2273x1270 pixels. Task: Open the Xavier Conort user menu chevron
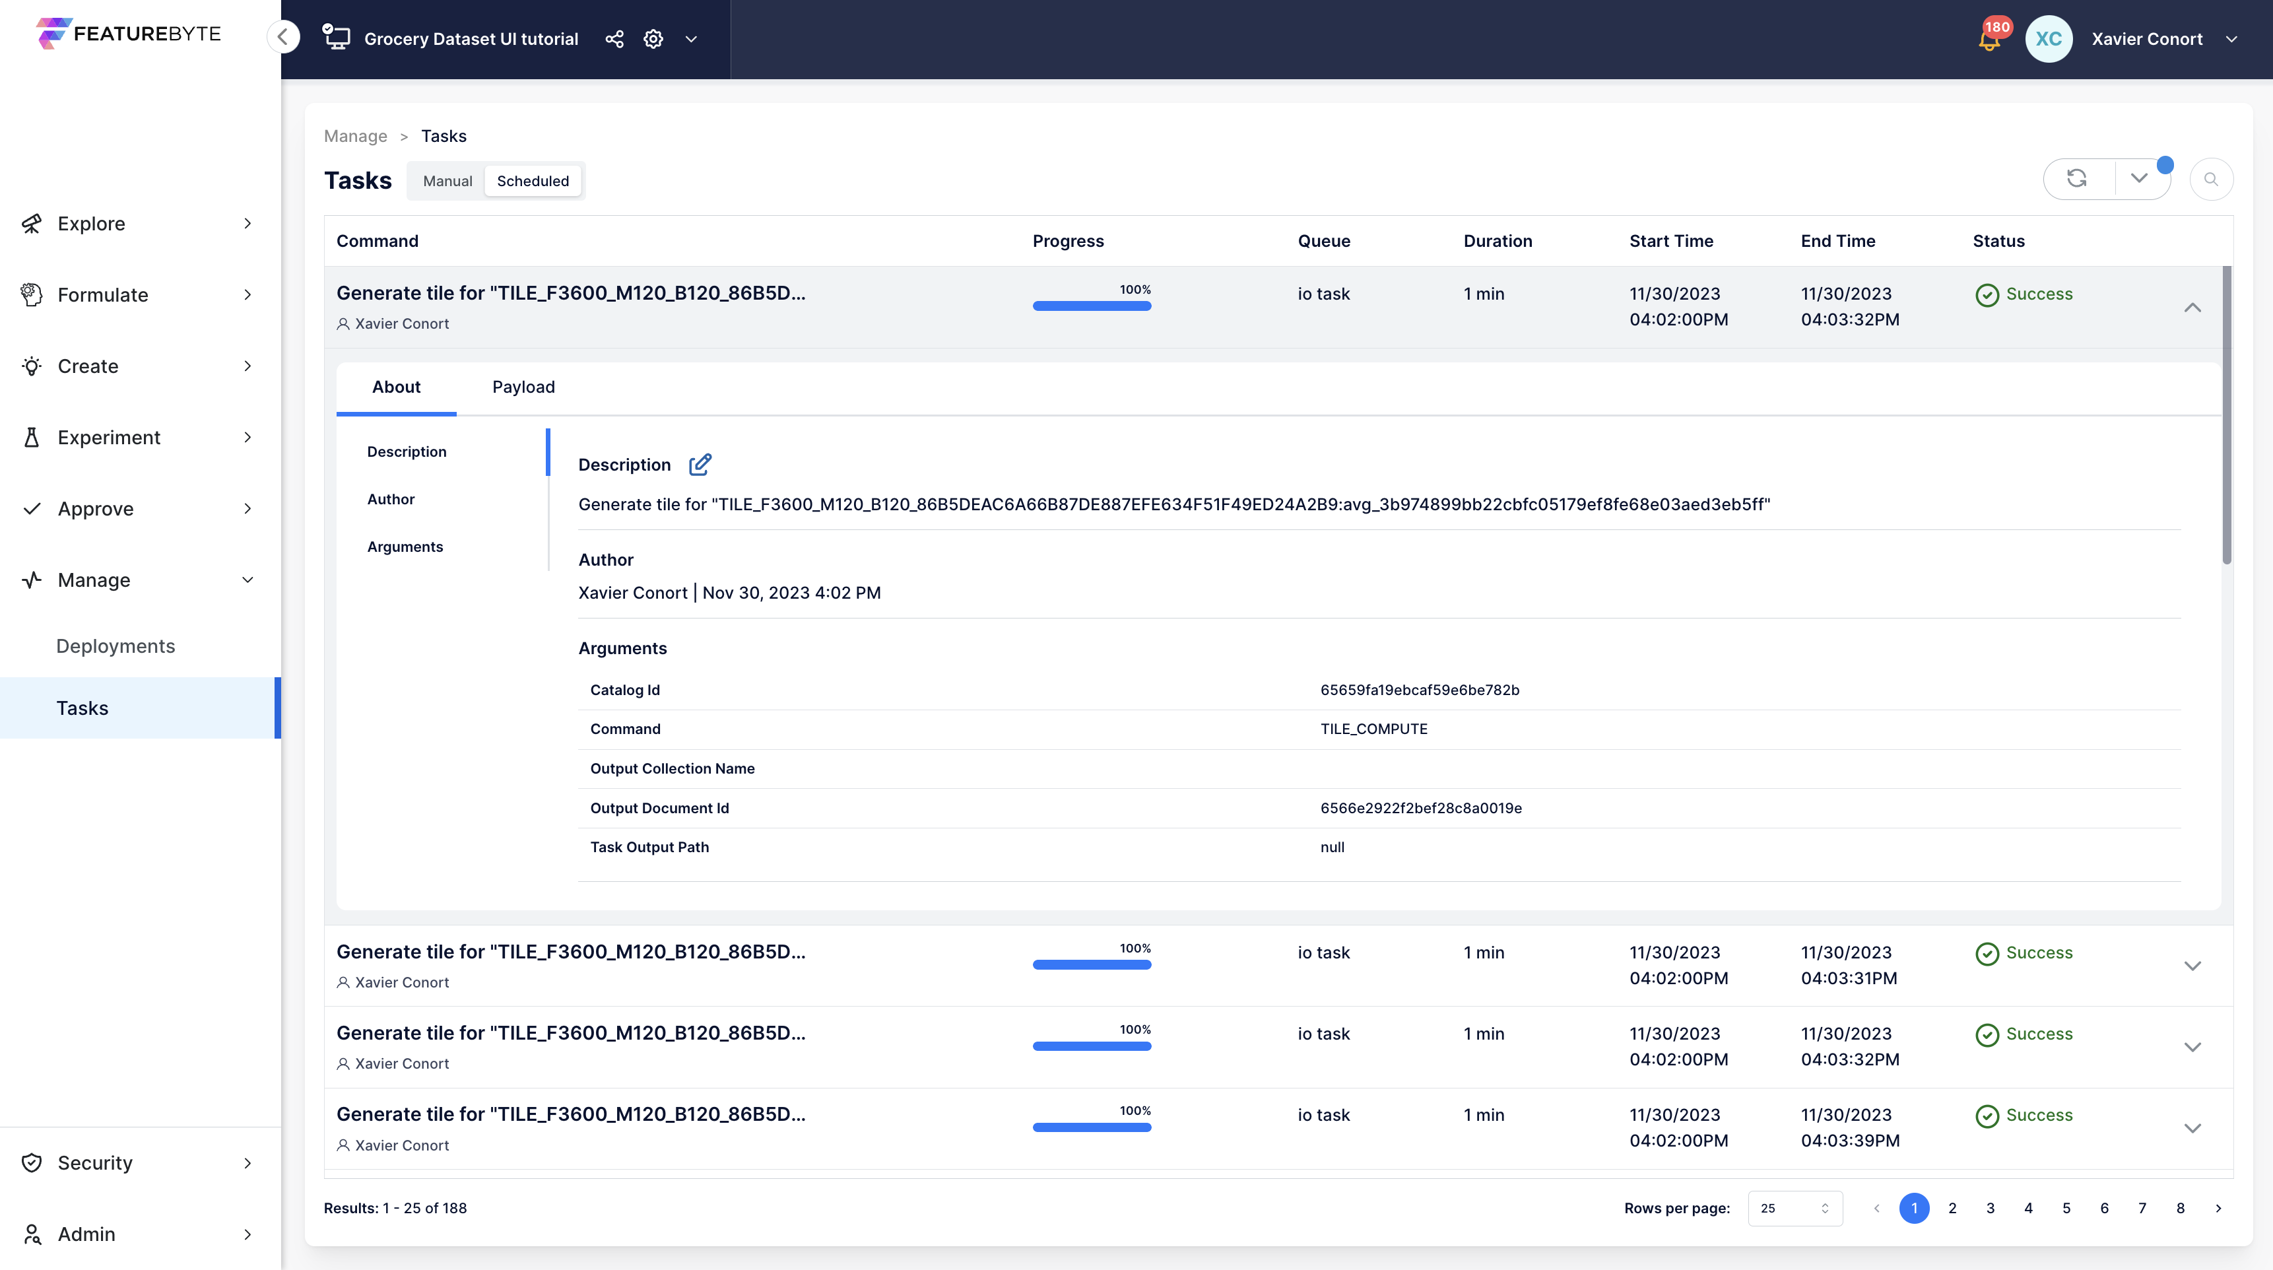[x=2231, y=39]
